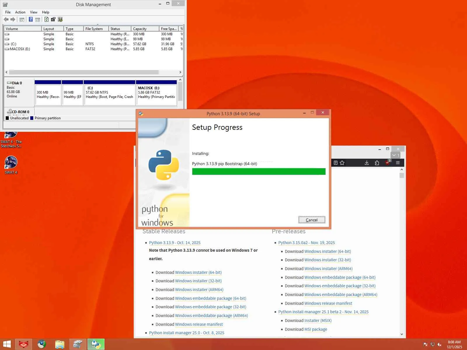Click the taskbar clock showing 8:08 AM

[454, 344]
